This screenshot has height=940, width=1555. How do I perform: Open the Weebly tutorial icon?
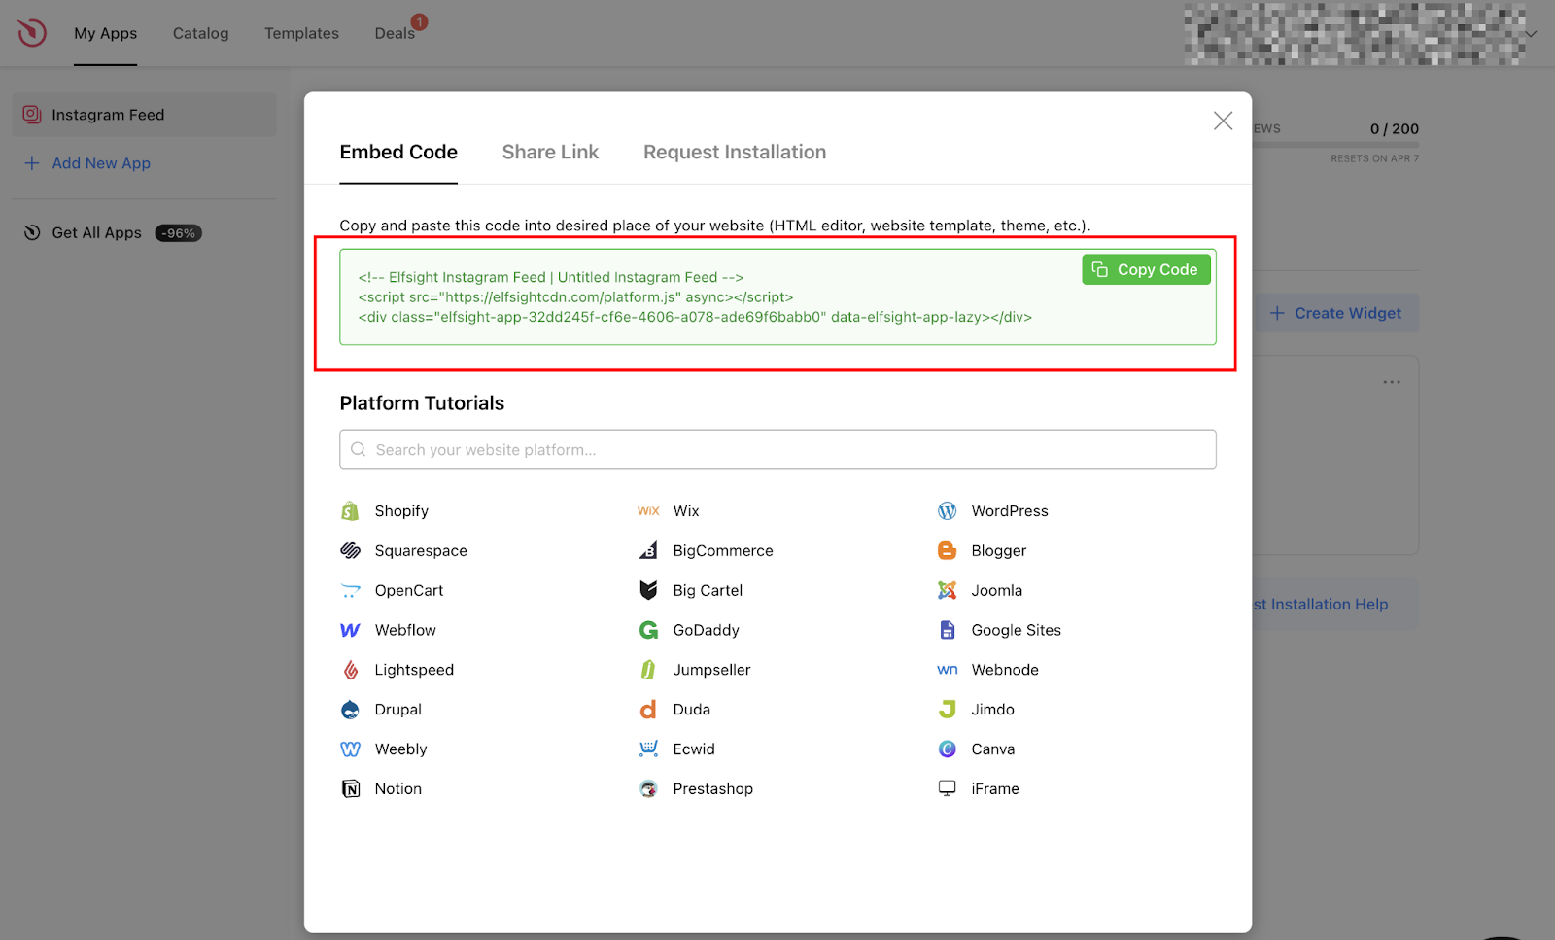350,749
